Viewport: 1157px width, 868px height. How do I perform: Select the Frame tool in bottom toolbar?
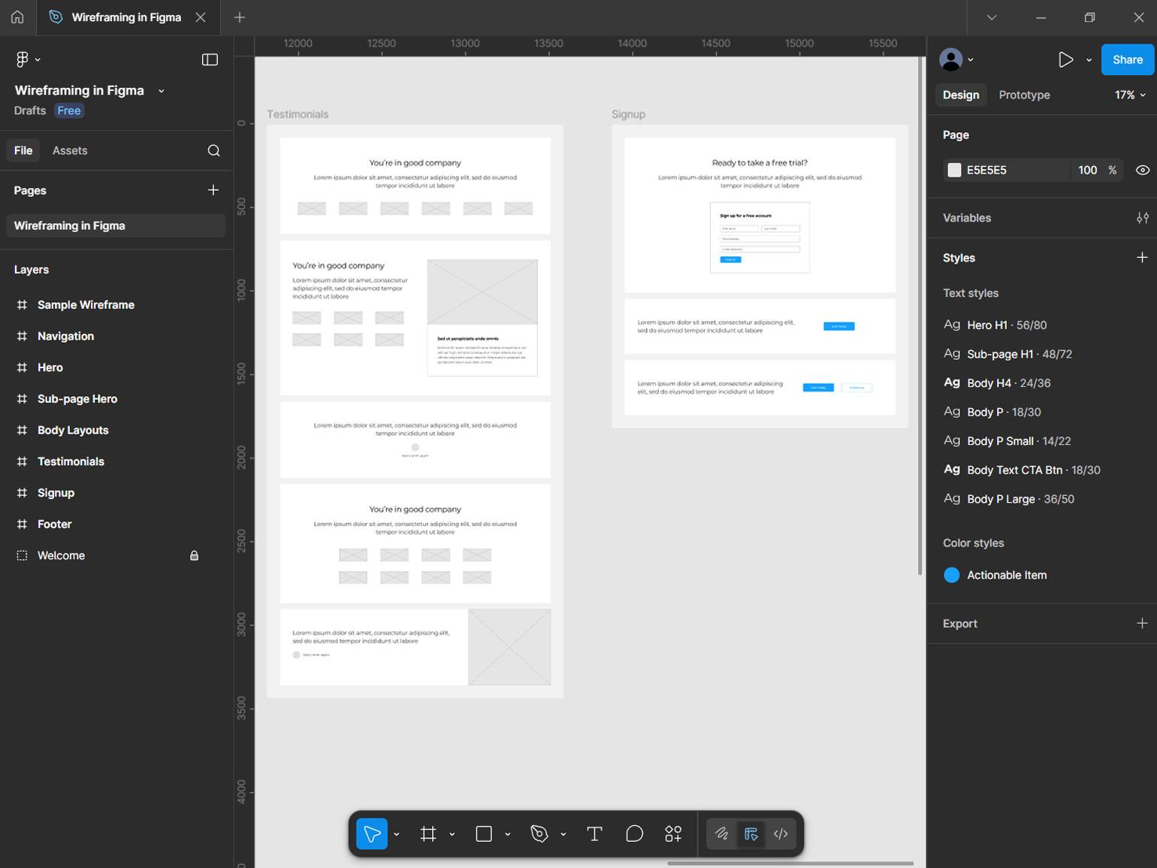(x=428, y=834)
